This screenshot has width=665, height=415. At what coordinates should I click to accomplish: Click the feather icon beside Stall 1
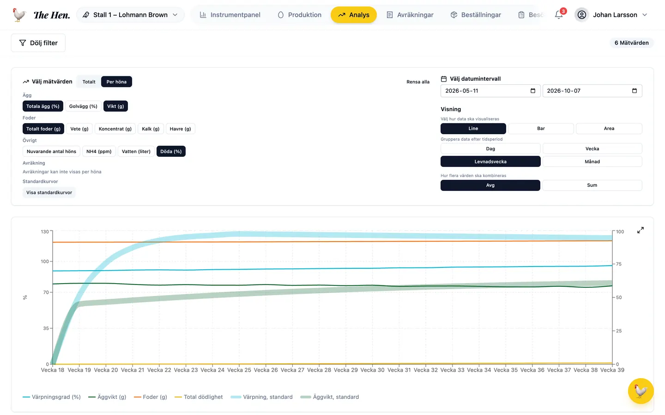[86, 15]
